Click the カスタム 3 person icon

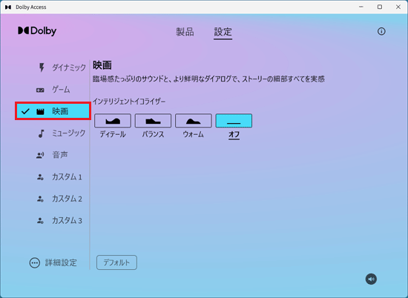tap(40, 221)
